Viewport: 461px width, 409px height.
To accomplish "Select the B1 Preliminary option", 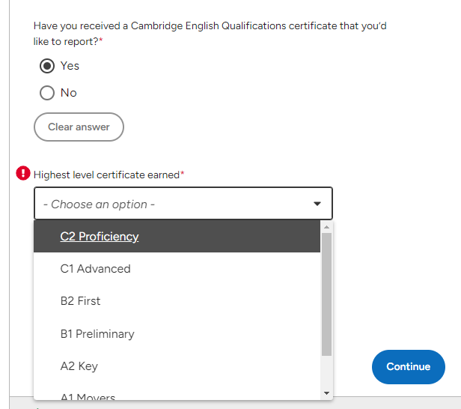I will [x=177, y=333].
